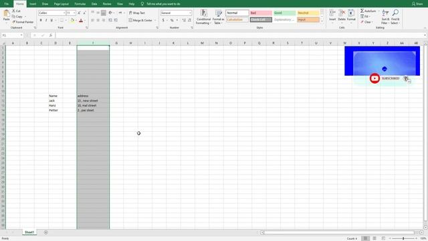This screenshot has width=428, height=241.
Task: Open the Font Color dropdown arrow
Action: click(85, 20)
